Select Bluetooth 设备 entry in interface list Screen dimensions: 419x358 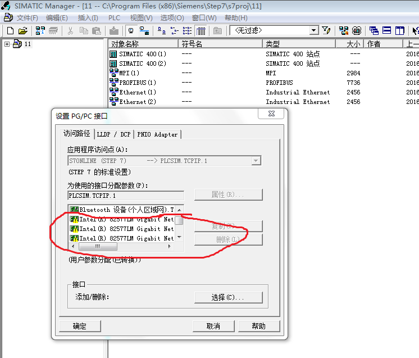(x=122, y=210)
